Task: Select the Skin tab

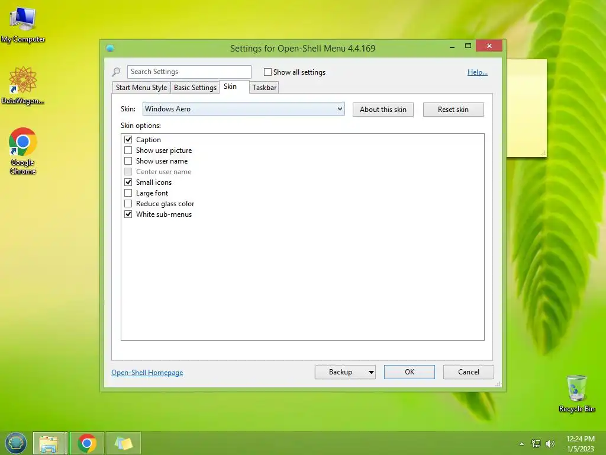Action: click(234, 86)
